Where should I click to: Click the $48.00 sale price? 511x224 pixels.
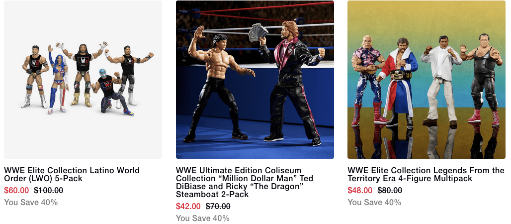click(x=360, y=190)
